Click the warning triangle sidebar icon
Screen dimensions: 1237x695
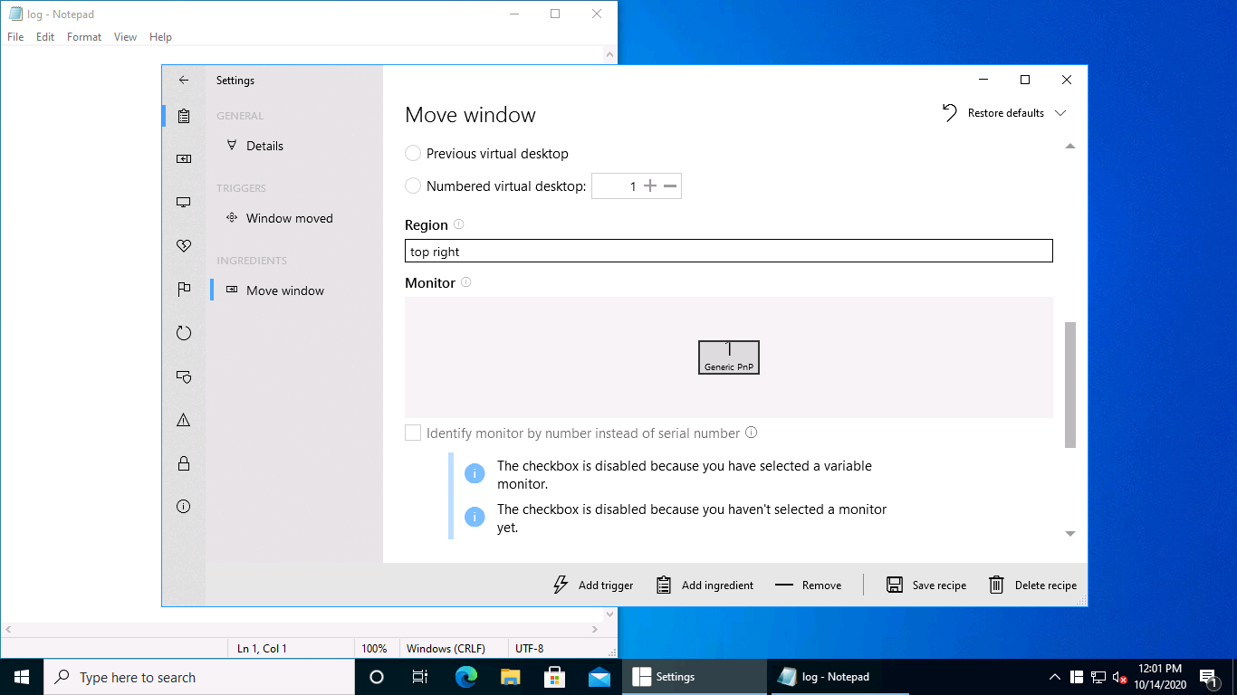click(184, 420)
